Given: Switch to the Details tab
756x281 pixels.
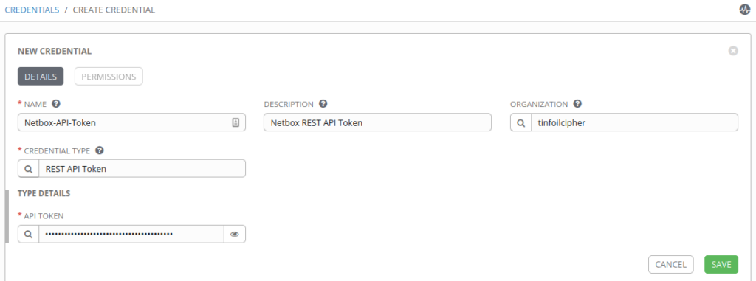Looking at the screenshot, I should 41,77.
